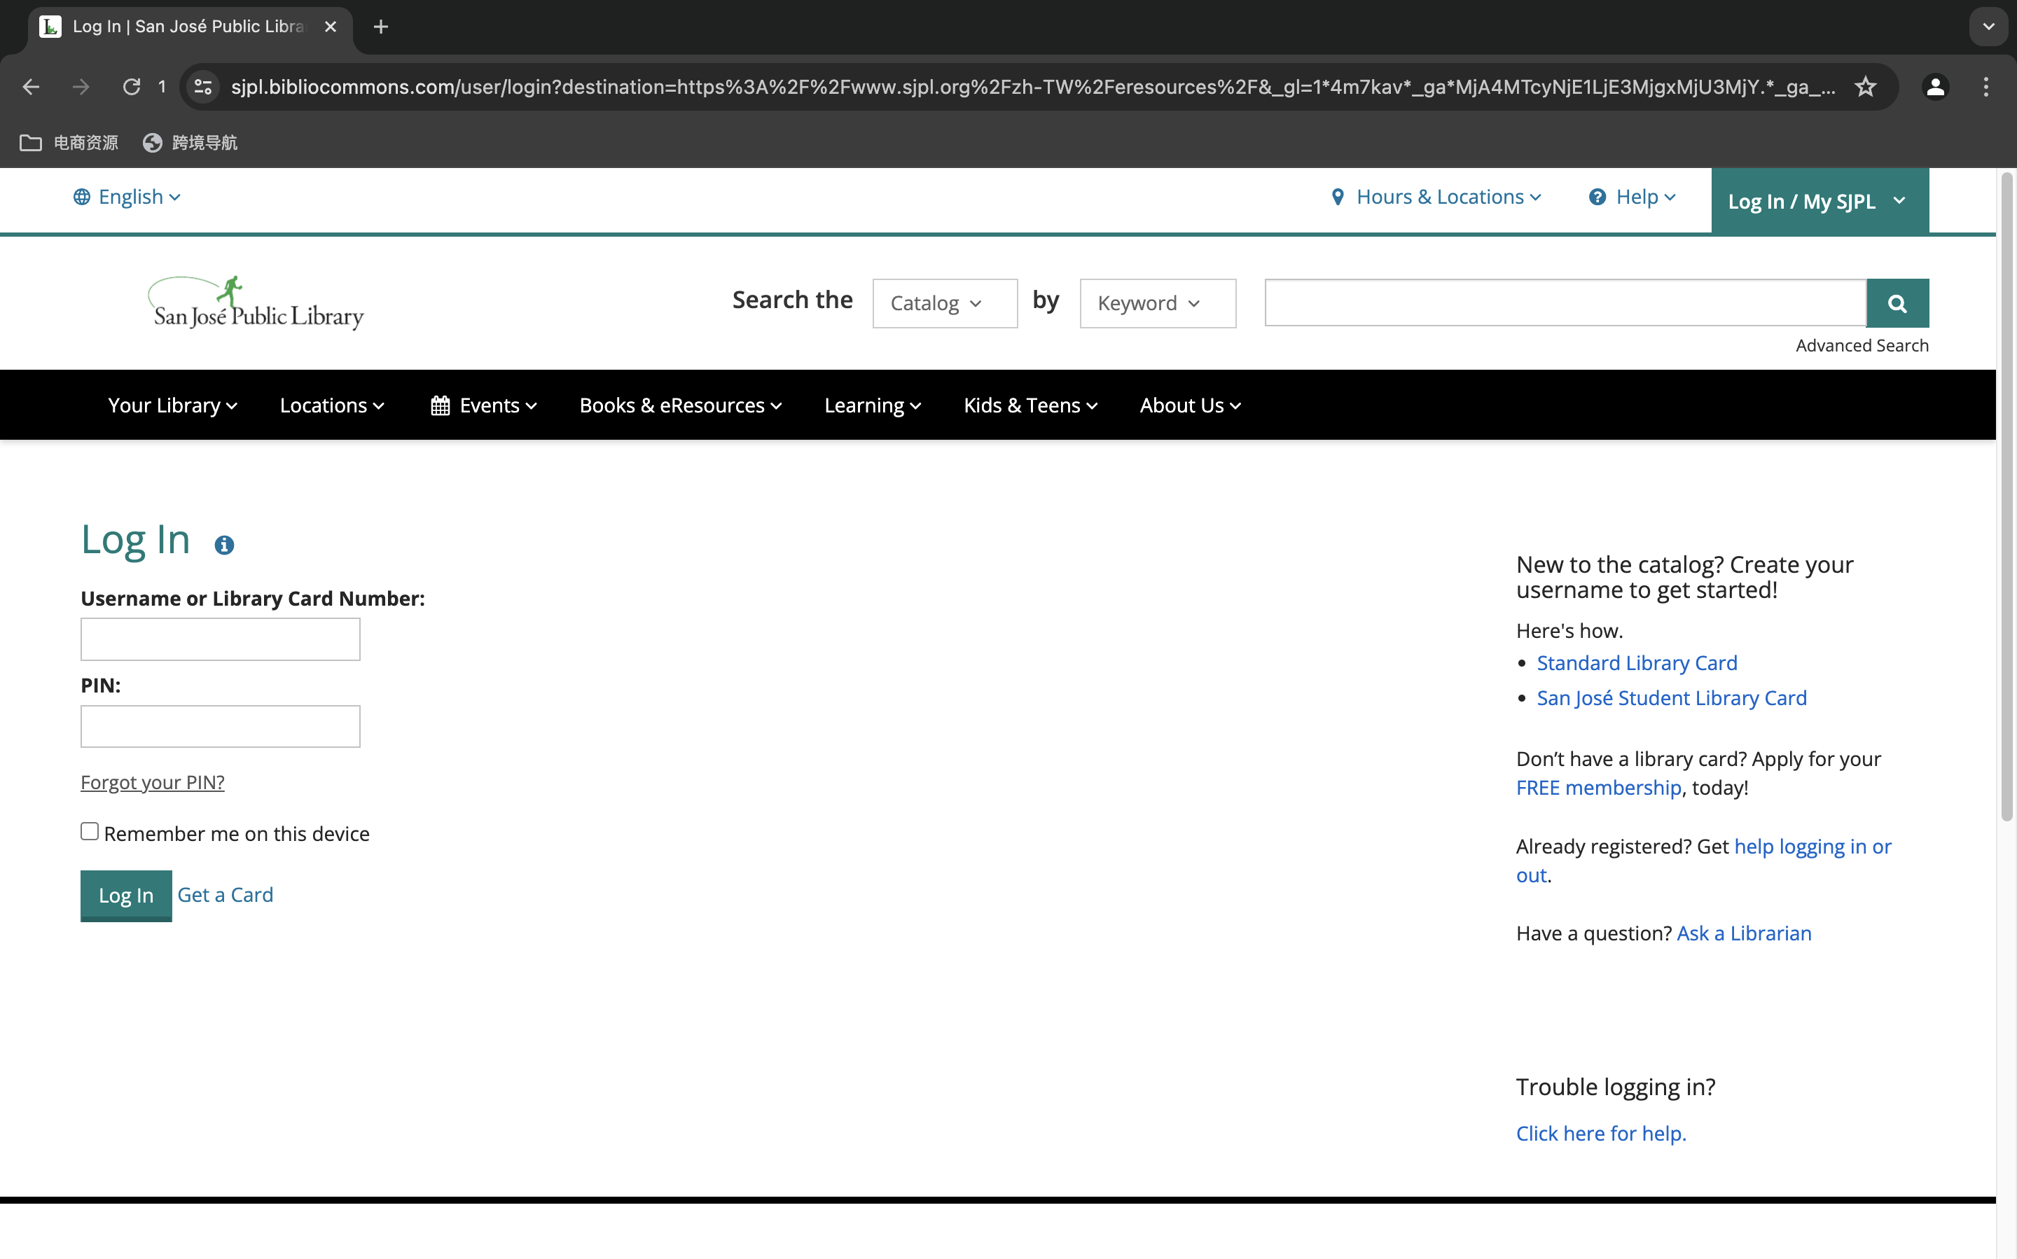The height and width of the screenshot is (1259, 2017).
Task: Open the Keyword search type dropdown
Action: click(1158, 303)
